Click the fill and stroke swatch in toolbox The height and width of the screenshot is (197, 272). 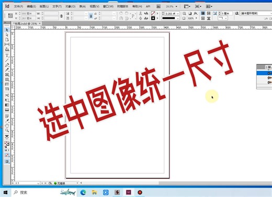(x=7, y=144)
